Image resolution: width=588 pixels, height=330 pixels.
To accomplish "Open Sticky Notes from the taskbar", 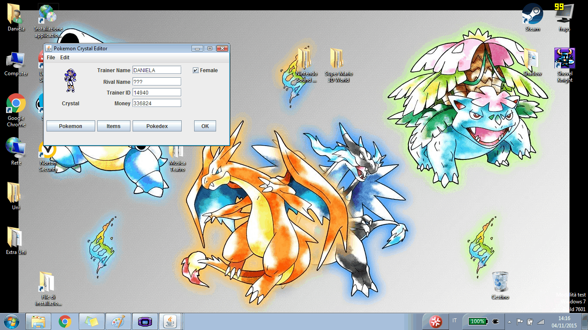I will [92, 321].
